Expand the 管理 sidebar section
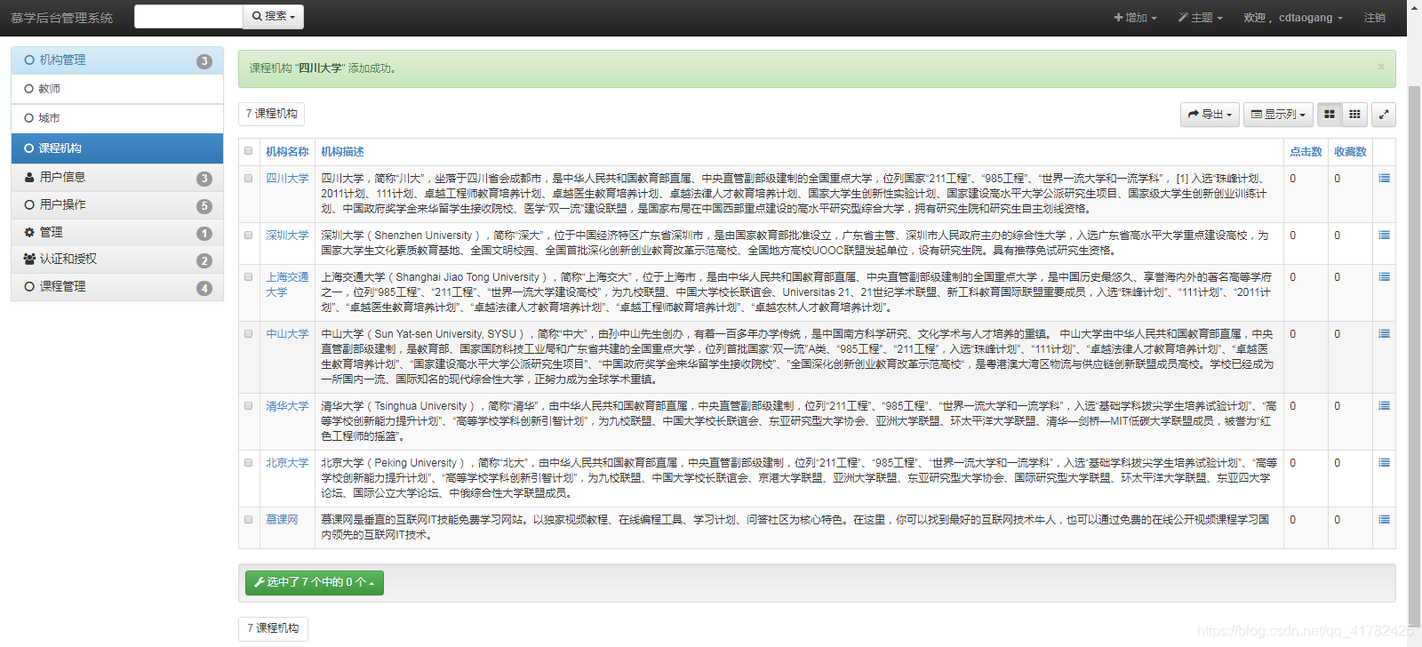 (x=117, y=233)
